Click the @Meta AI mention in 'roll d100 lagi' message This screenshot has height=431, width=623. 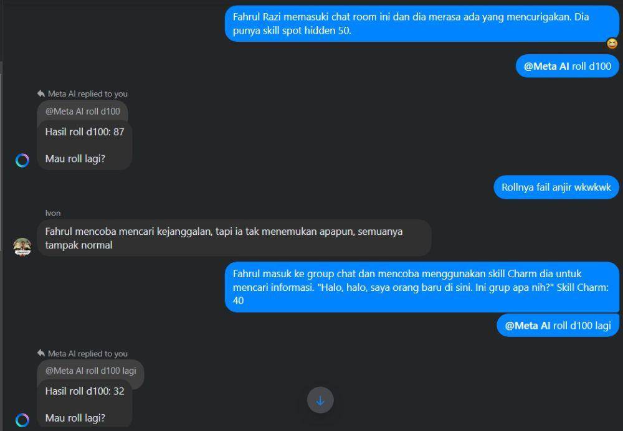[528, 326]
